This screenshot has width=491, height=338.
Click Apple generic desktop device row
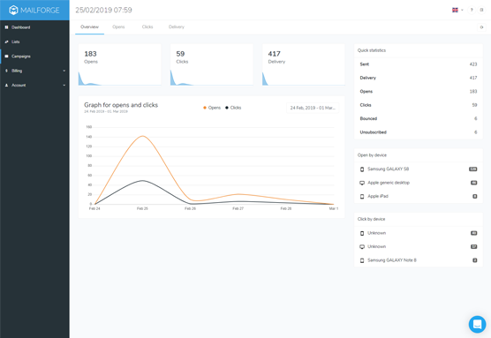(x=419, y=183)
